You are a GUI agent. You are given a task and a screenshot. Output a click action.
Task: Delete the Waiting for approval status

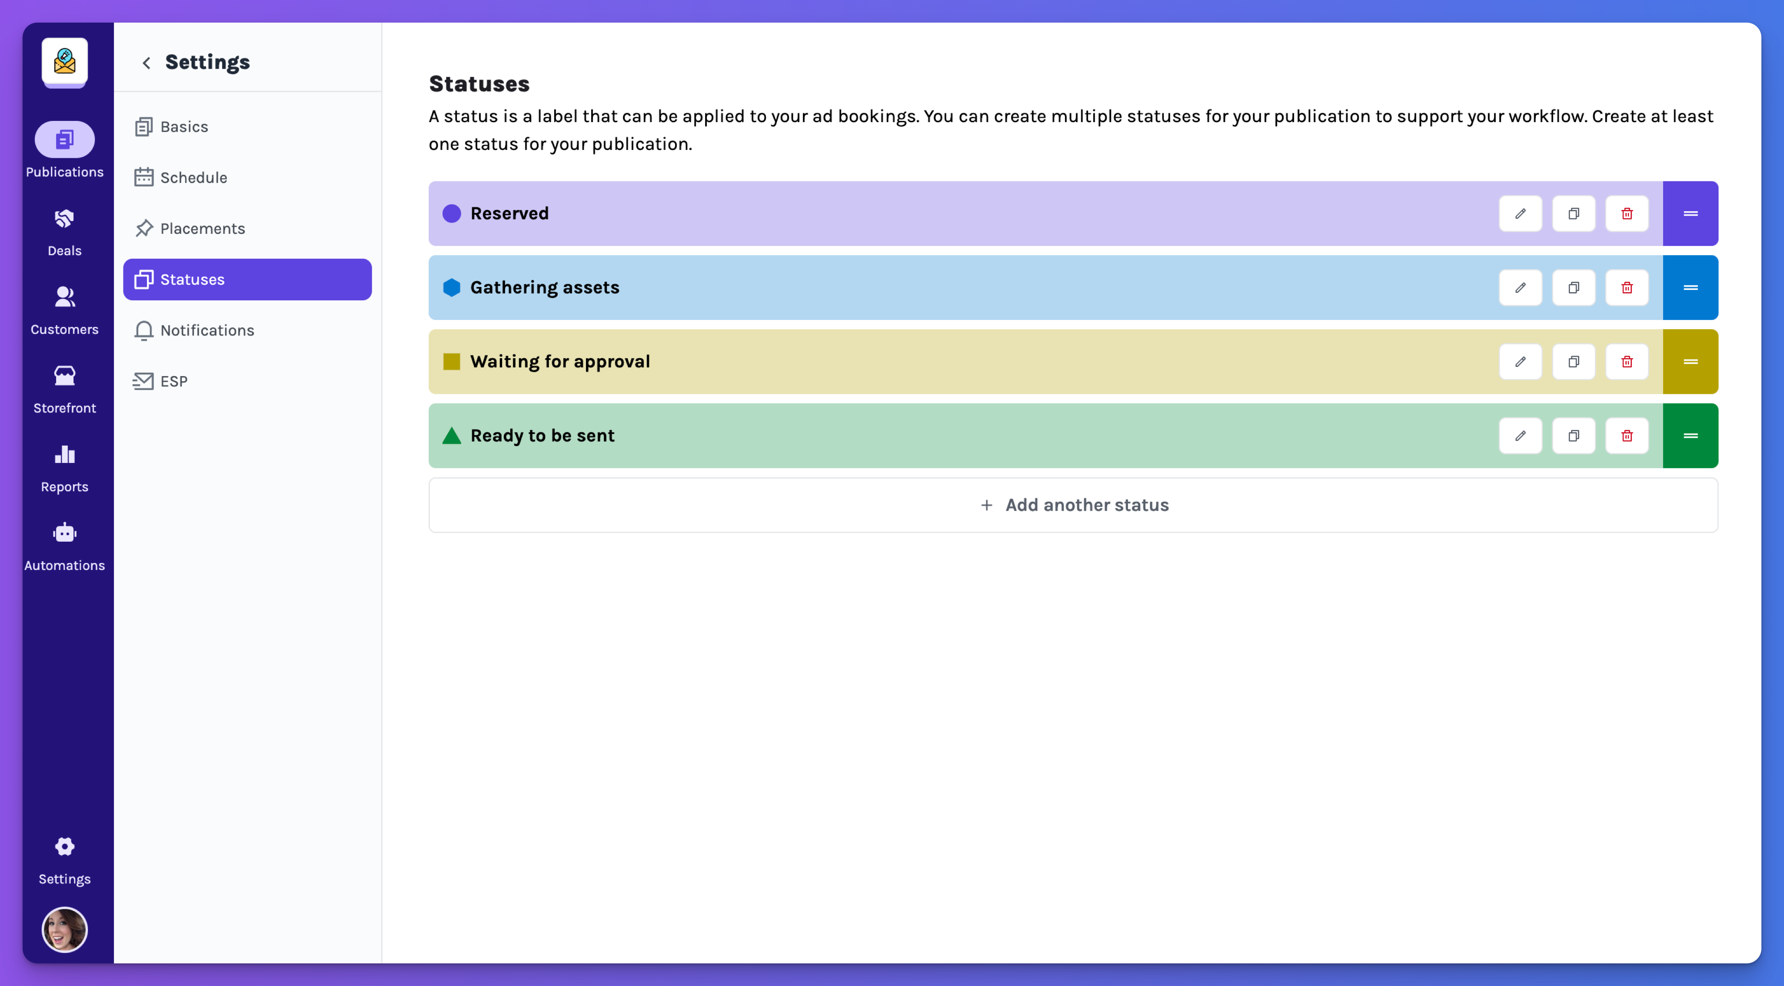(x=1627, y=361)
